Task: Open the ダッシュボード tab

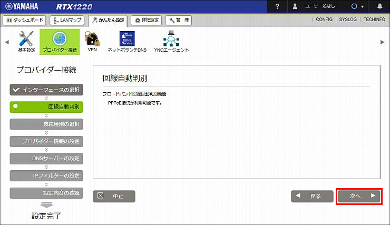Action: 24,20
